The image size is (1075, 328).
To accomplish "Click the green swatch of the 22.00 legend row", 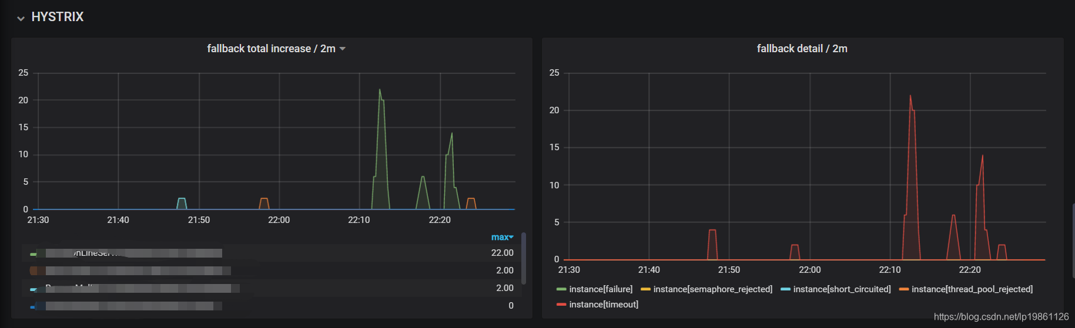I will (34, 254).
